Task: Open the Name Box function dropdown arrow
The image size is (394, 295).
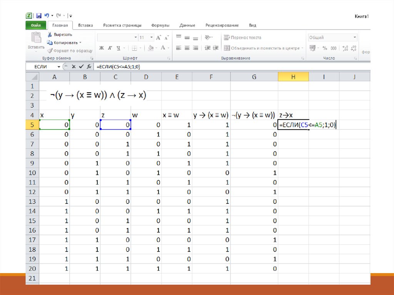Action: click(59, 67)
